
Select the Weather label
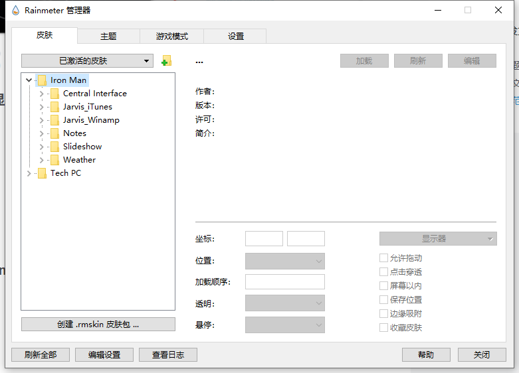[x=80, y=160]
